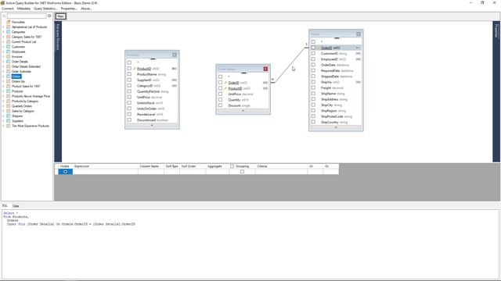Click link icon on Products CategoryID row
Viewport: 501px width, 281px height.
tap(174, 86)
